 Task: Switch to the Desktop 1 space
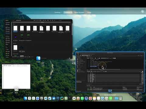[58, 12]
